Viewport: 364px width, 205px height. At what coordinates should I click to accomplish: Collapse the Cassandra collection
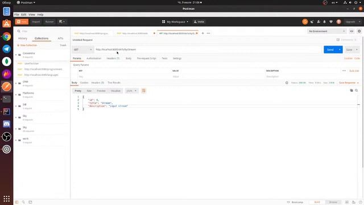pos(16,55)
